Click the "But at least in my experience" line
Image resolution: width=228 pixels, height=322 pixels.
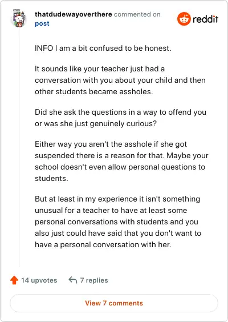pos(117,199)
